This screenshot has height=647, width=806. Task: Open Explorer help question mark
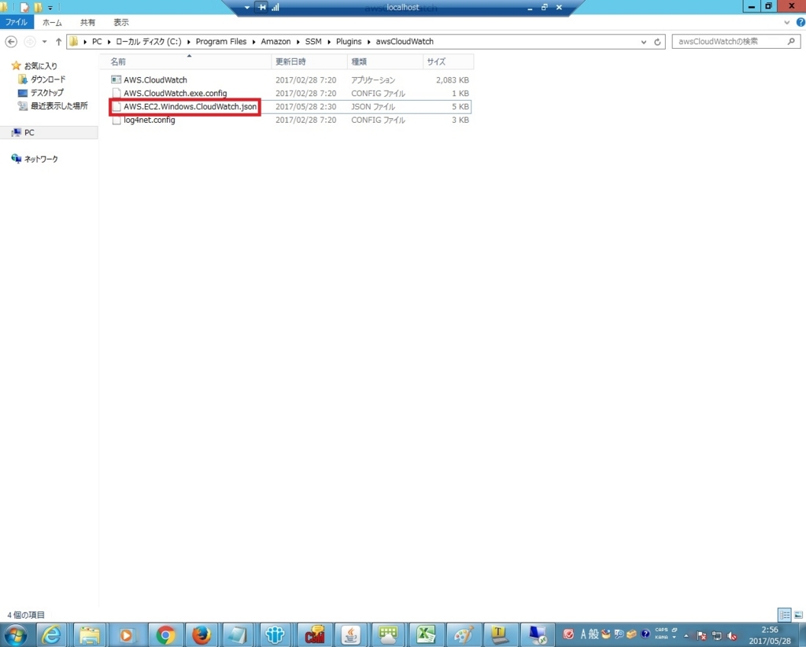coord(800,23)
